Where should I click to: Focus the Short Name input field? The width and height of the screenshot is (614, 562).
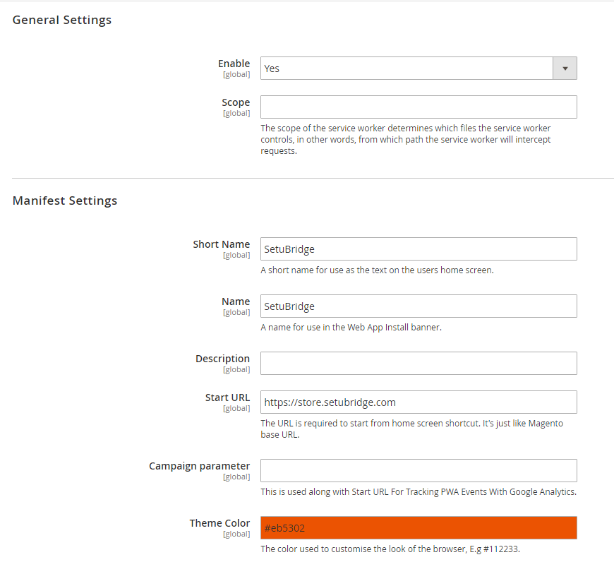click(419, 249)
